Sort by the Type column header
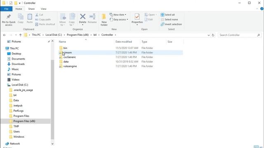Screen dimensions: 264x148 tap(144, 42)
